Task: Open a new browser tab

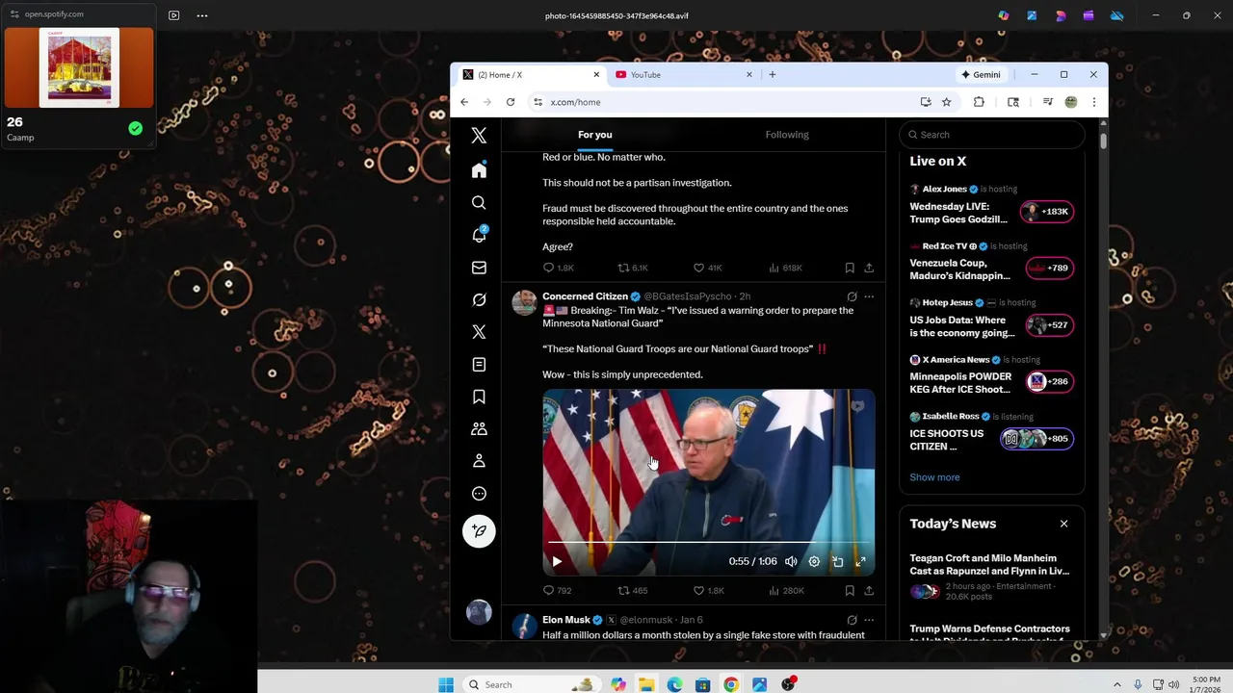Action: tap(772, 74)
